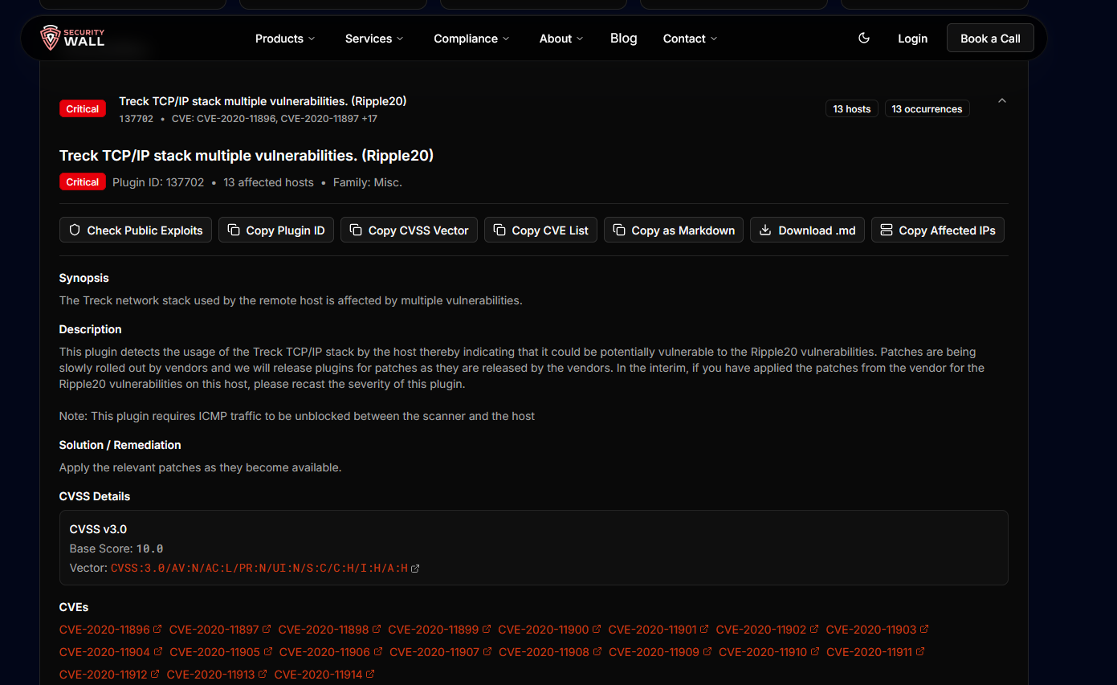This screenshot has height=685, width=1117.
Task: Open the external link icon beside the CVSS vector
Action: [415, 569]
